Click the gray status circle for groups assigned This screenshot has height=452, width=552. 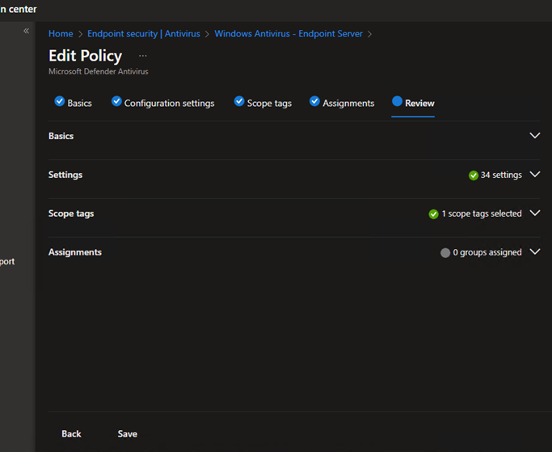click(x=445, y=253)
